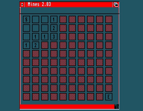Click the revealed tile showing 3
The height and width of the screenshot is (111, 143).
pos(54,37)
